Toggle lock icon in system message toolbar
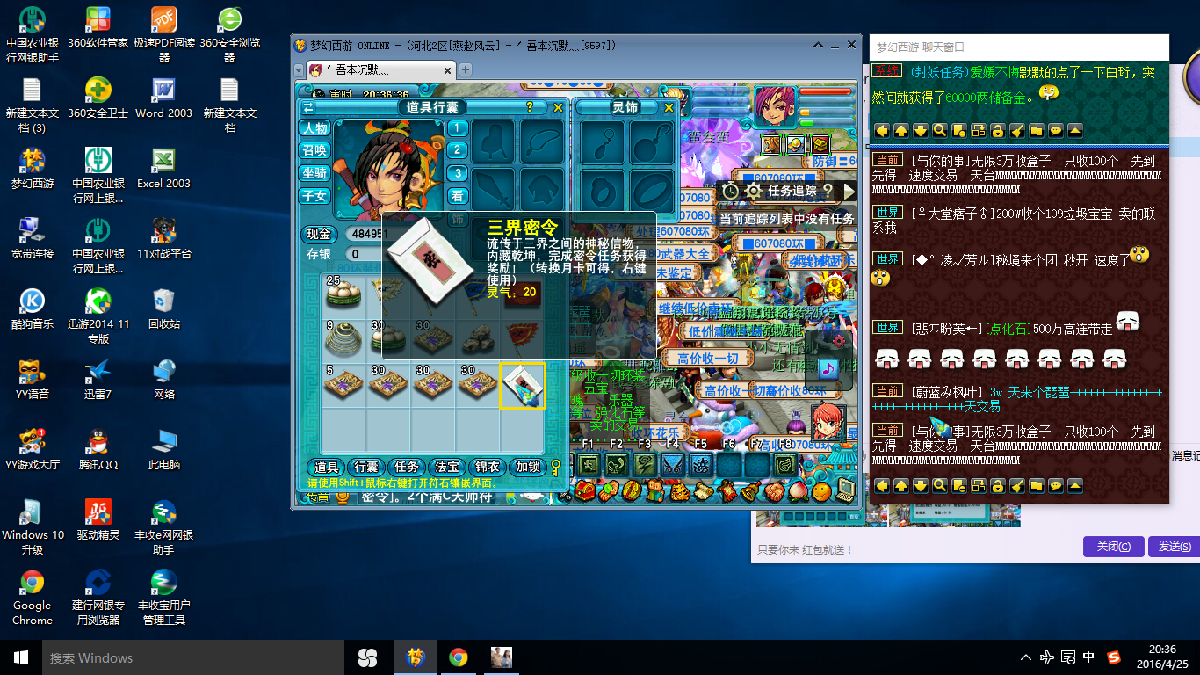The width and height of the screenshot is (1200, 675). [997, 131]
